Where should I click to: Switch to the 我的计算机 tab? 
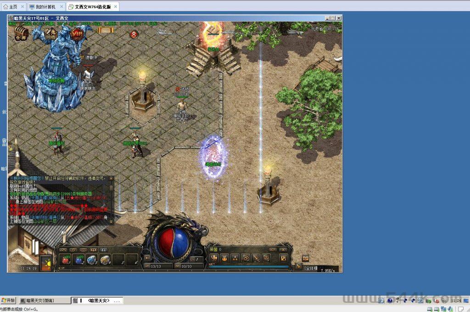pyautogui.click(x=42, y=7)
